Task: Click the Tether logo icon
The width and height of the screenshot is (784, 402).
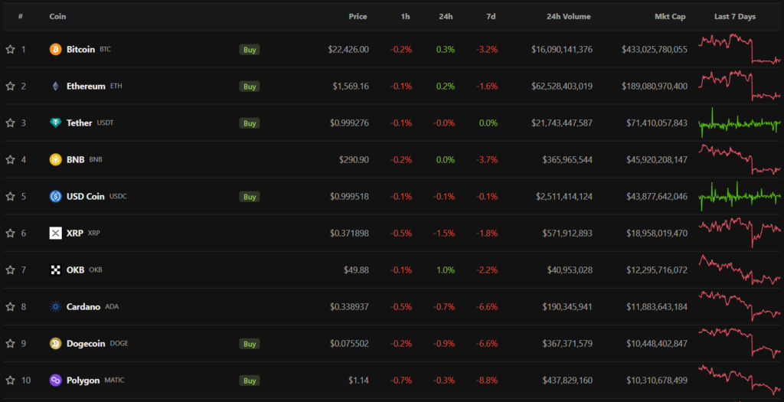Action: pos(55,123)
